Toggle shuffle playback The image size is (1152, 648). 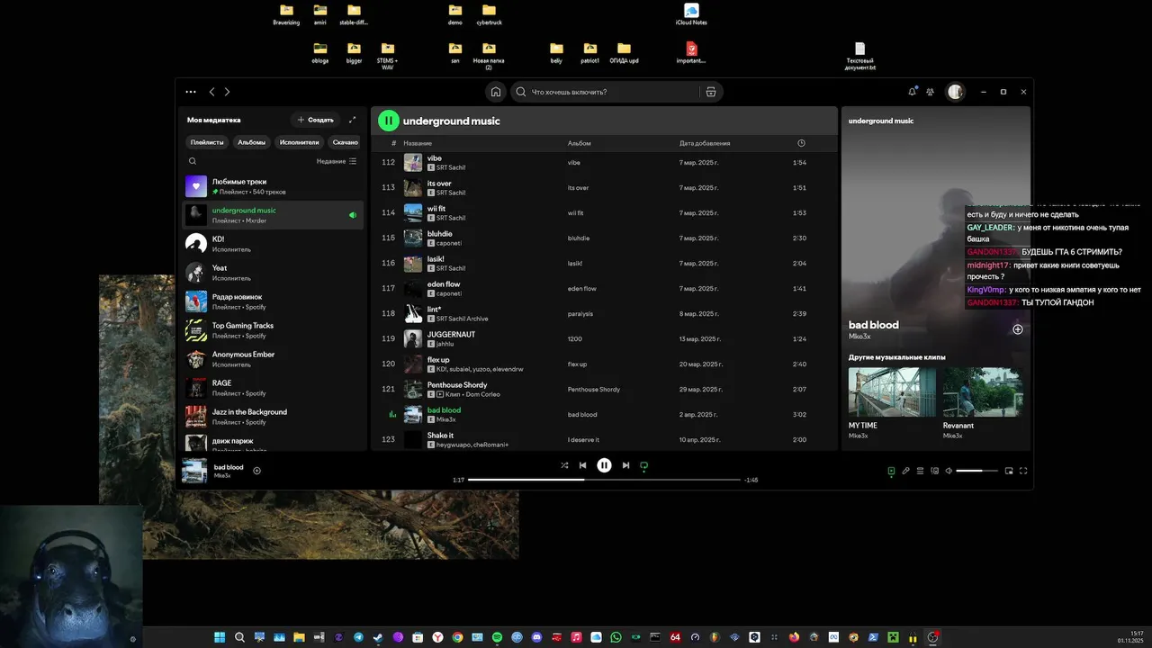564,465
